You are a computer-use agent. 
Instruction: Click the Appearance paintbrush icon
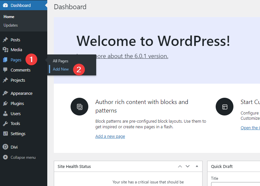point(5,93)
